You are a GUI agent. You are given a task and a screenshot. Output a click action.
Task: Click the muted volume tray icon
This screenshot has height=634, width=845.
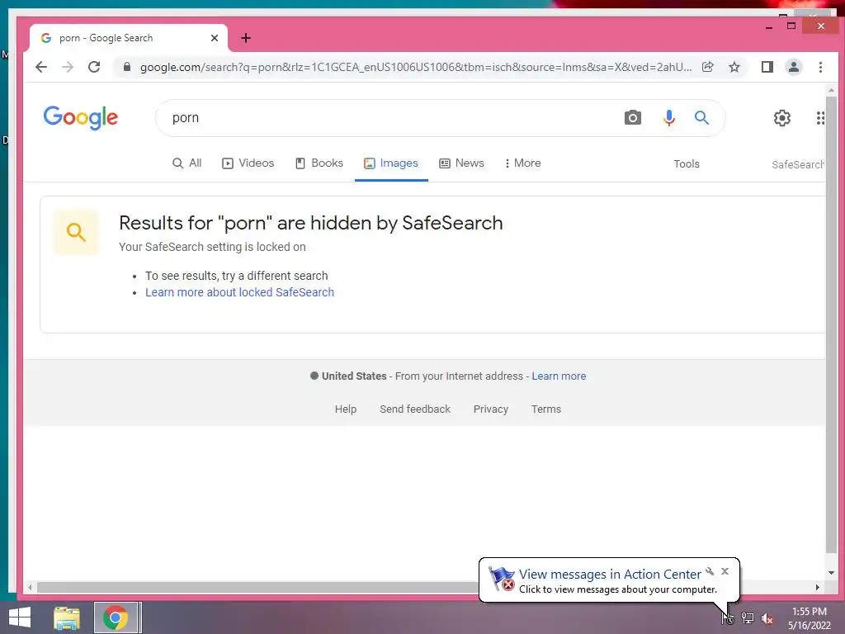[x=767, y=618]
